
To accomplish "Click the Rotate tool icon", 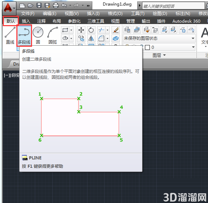I will point(91,30).
